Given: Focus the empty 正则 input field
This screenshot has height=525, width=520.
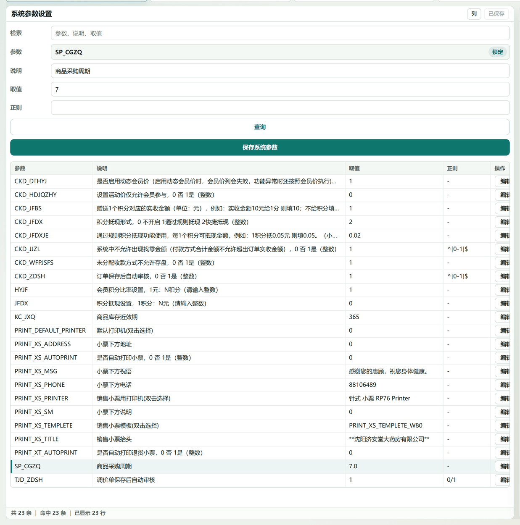Looking at the screenshot, I should (280, 108).
